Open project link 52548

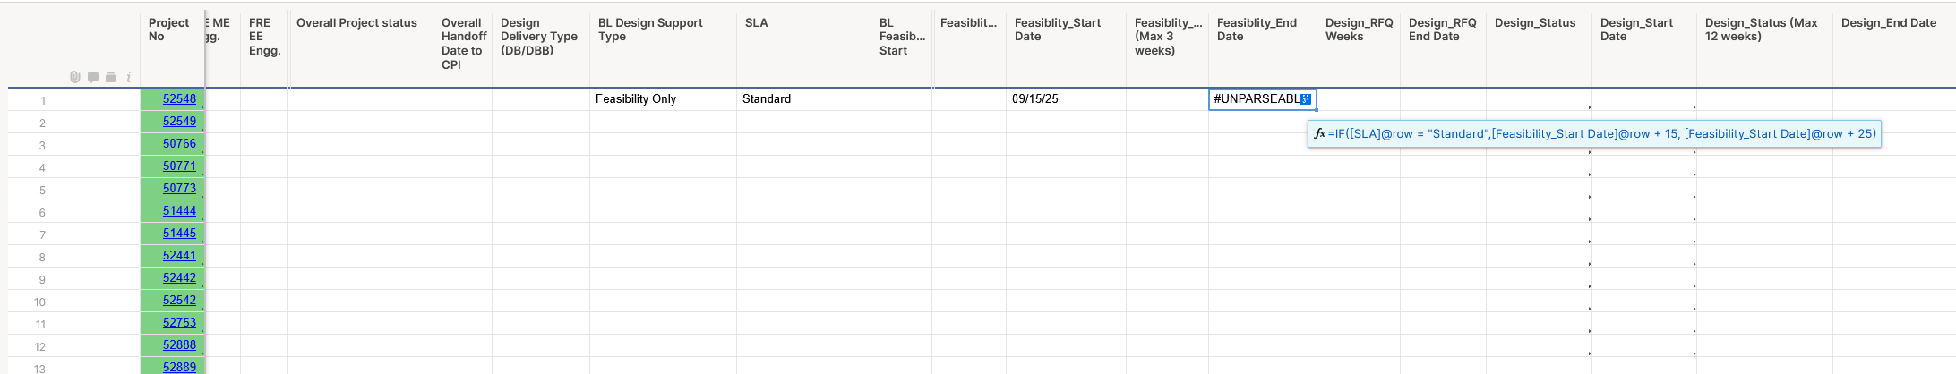point(179,99)
